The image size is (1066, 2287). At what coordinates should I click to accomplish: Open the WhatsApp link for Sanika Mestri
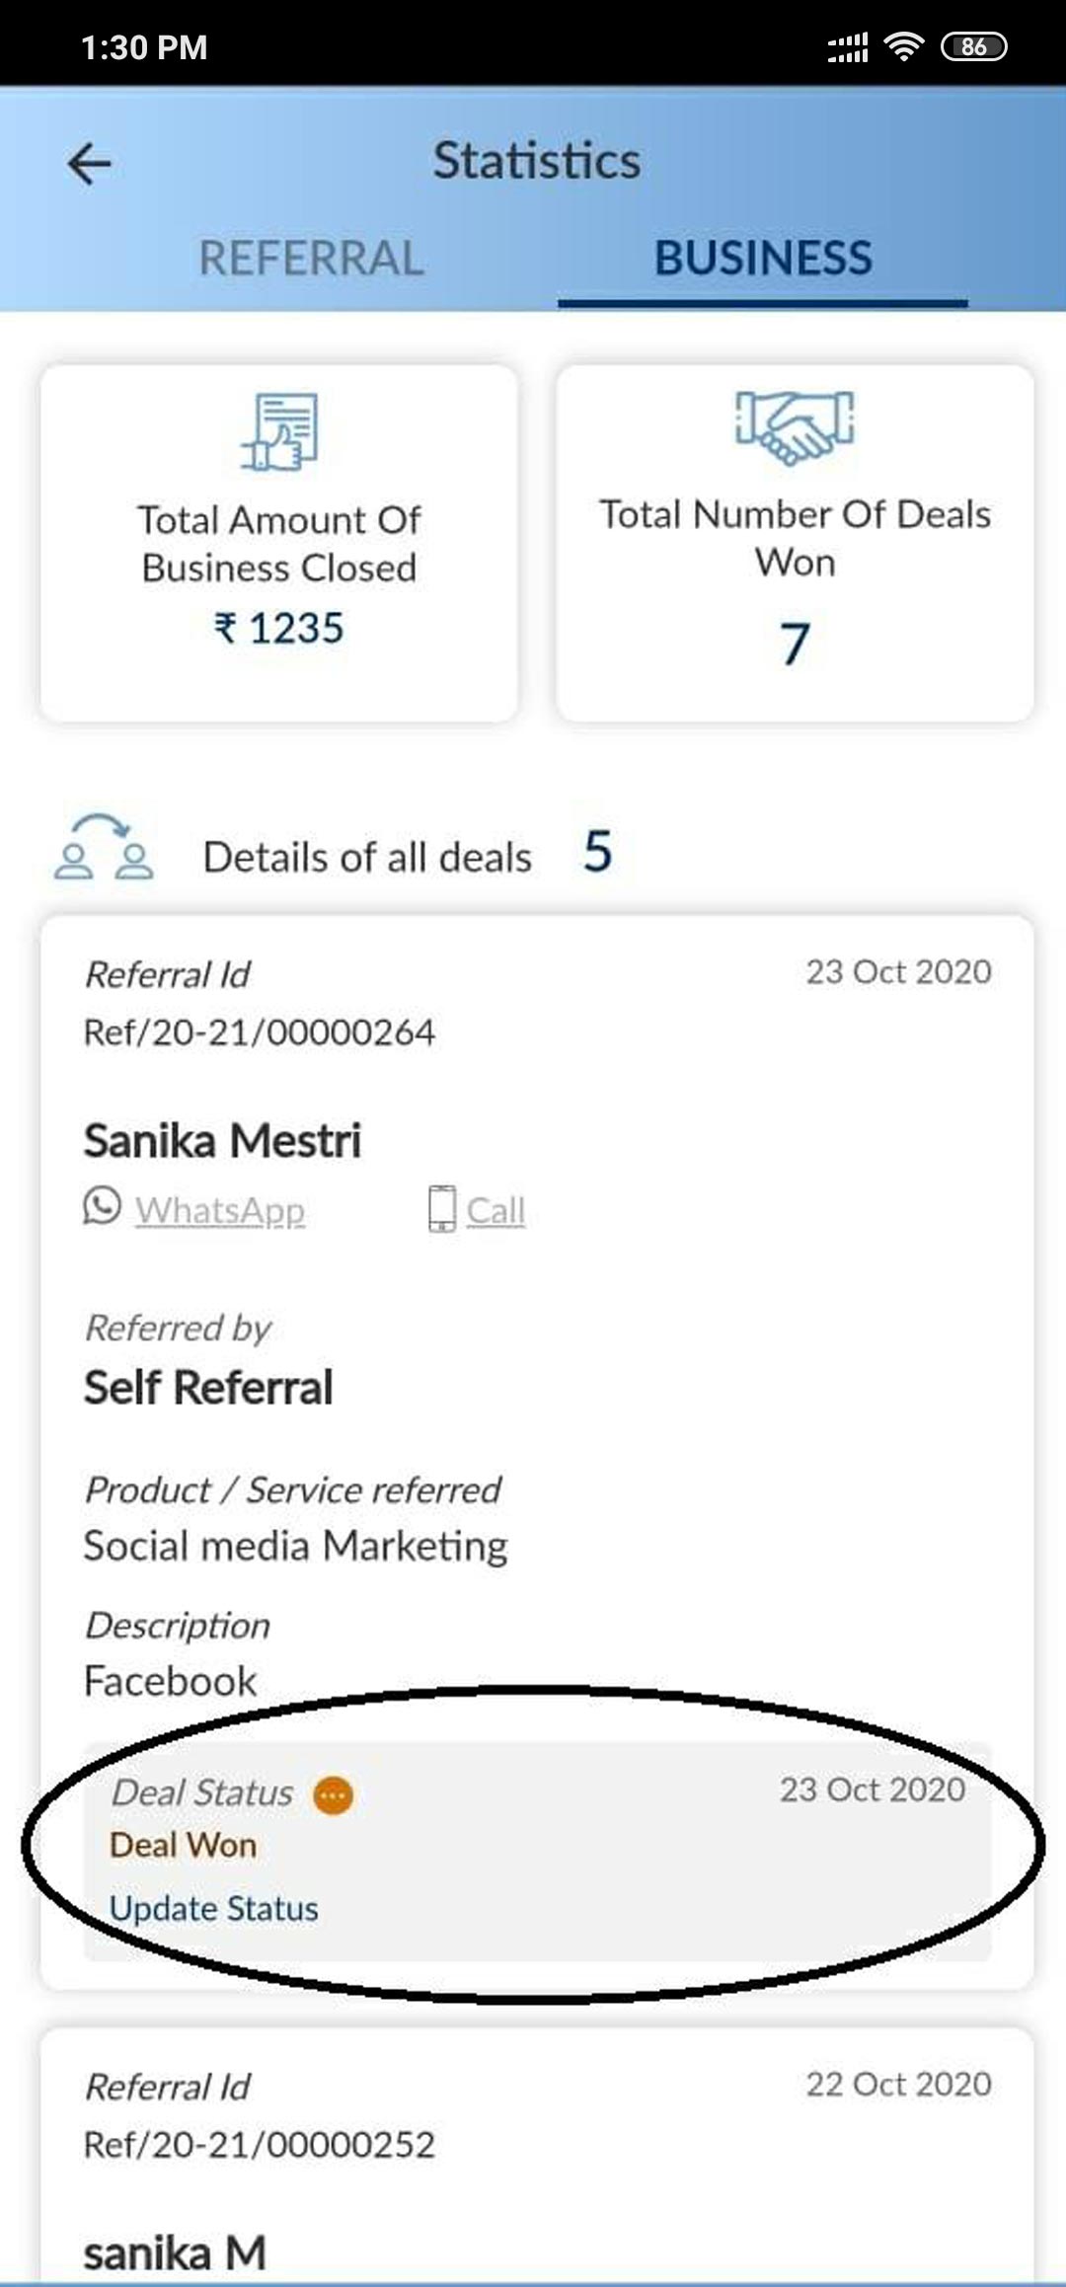coord(220,1210)
